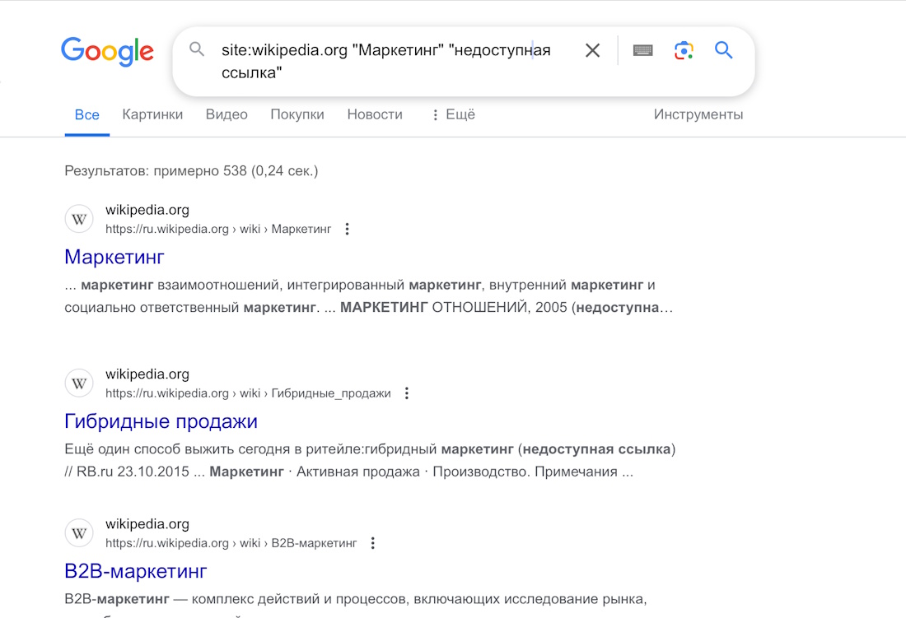Switch to the Новости tab

click(x=375, y=114)
